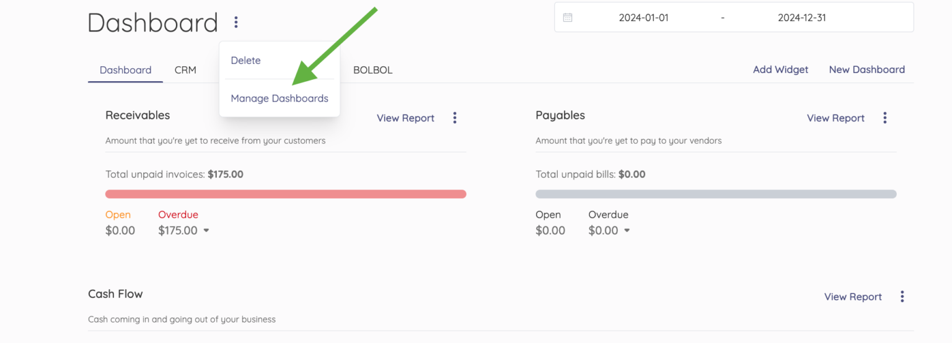View Report for Cash Flow
Image resolution: width=952 pixels, height=343 pixels.
tap(853, 297)
